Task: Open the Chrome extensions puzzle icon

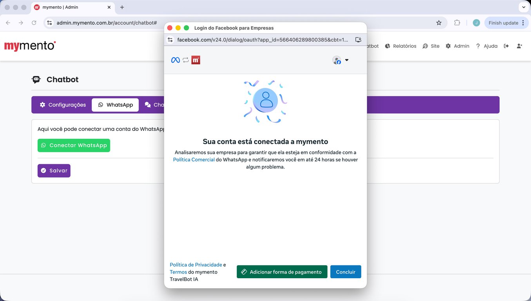Action: 457,23
